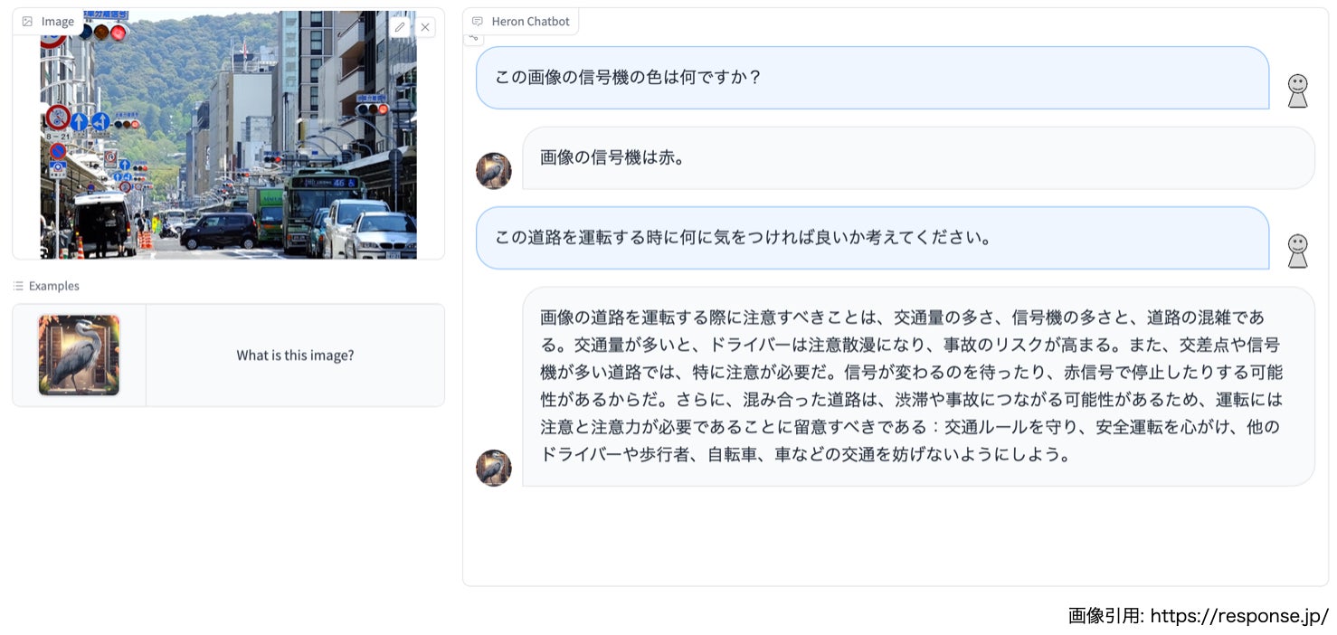Click the second user question about driving
This screenshot has height=635, width=1337.
pos(872,238)
